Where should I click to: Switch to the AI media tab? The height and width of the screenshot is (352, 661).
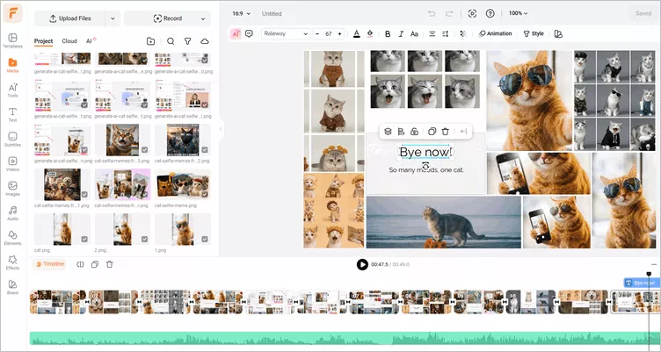tap(91, 41)
